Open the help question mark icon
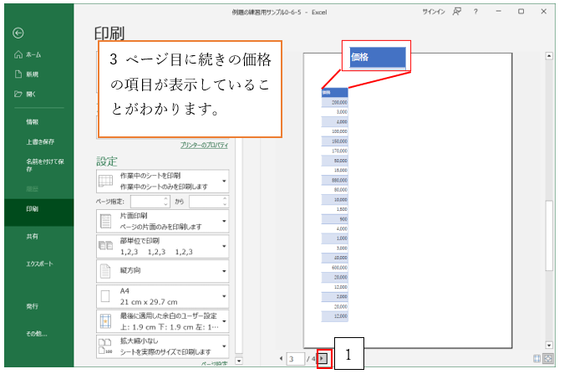The image size is (564, 374). click(475, 12)
